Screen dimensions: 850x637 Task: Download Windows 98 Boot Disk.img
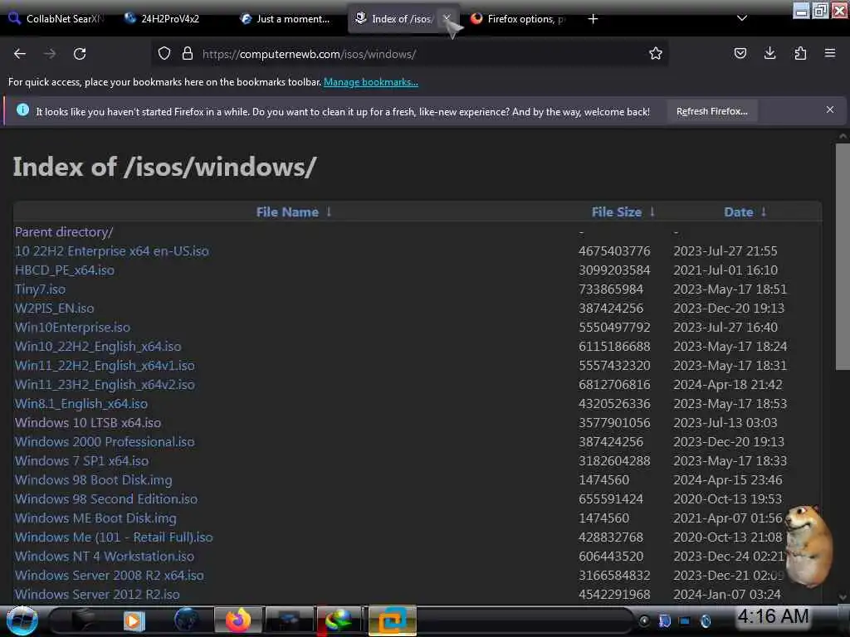(93, 480)
